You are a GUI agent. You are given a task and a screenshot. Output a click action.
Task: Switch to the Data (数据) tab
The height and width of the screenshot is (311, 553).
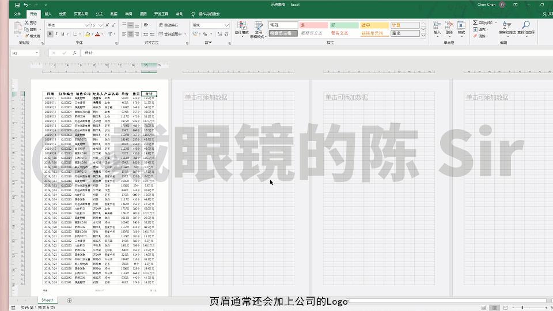pos(113,14)
